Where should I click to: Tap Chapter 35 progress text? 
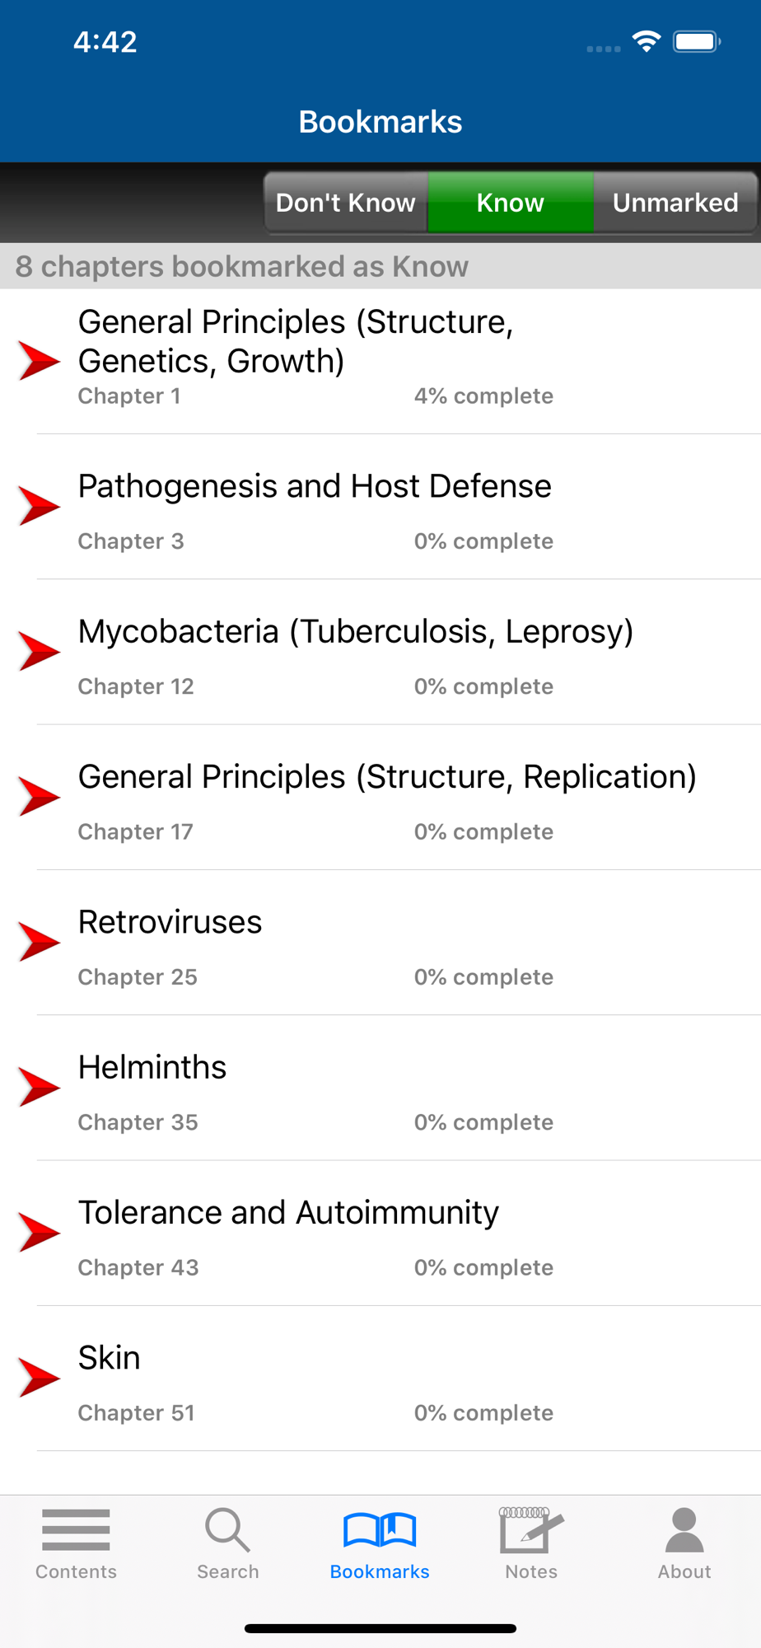(x=483, y=1122)
